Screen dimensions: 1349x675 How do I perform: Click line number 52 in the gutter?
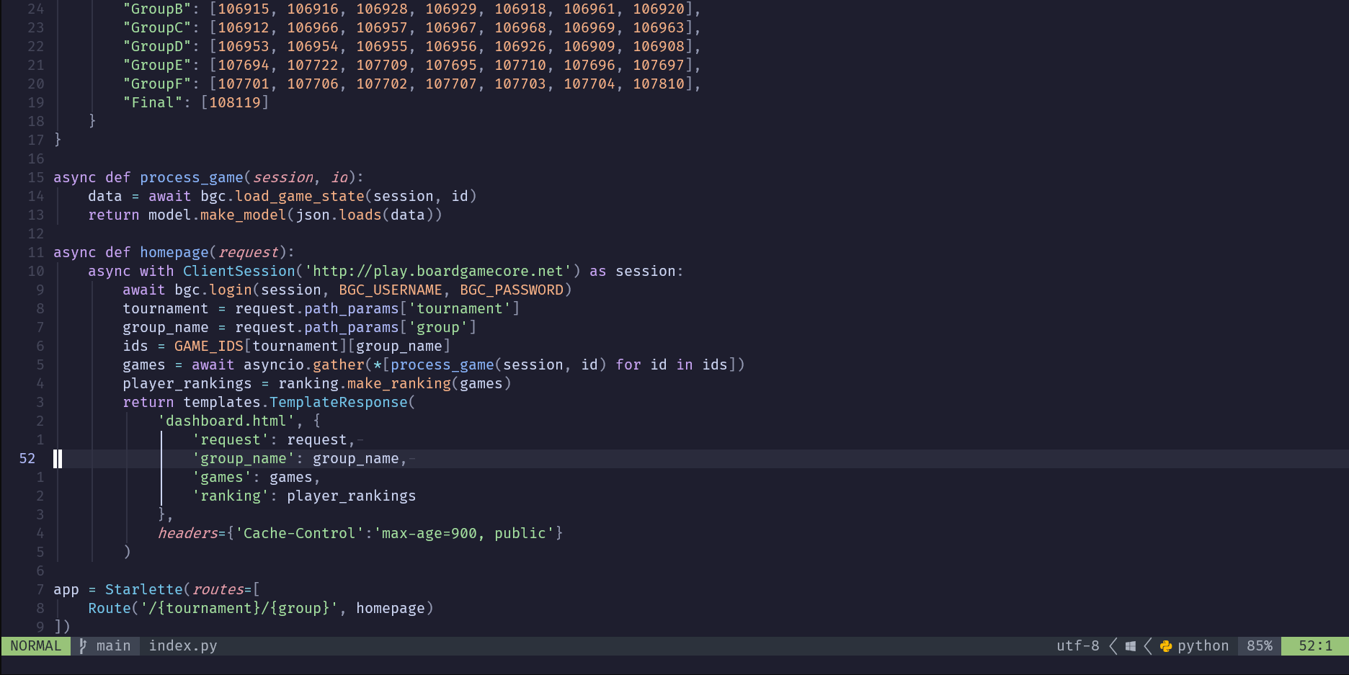(27, 458)
